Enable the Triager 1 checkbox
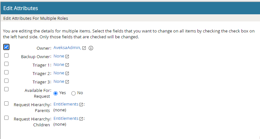Screen dimensions: 260x139 (7, 64)
